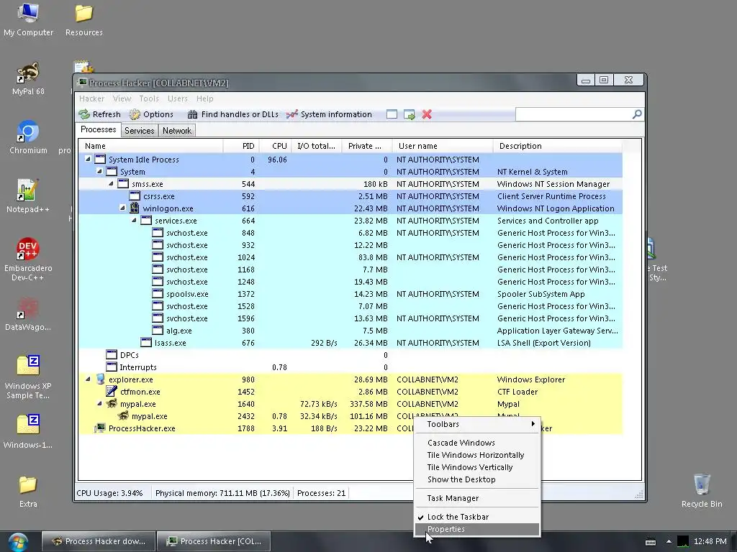Open the Recycle Bin
The height and width of the screenshot is (552, 737).
702,490
